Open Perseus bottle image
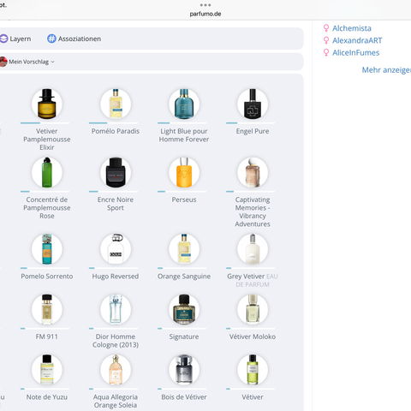This screenshot has height=411, width=411. pyautogui.click(x=184, y=172)
